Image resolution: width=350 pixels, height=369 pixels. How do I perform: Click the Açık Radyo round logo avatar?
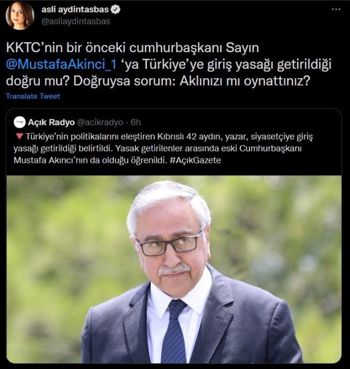pyautogui.click(x=19, y=122)
